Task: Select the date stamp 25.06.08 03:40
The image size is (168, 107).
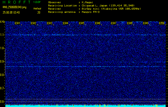Action: [x=11, y=13]
